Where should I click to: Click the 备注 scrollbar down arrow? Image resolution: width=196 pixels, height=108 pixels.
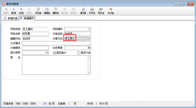click(x=89, y=73)
